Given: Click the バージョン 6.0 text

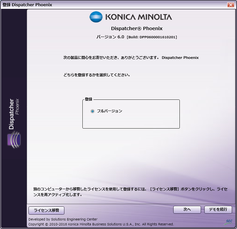Looking at the screenshot, I should click(x=110, y=37).
